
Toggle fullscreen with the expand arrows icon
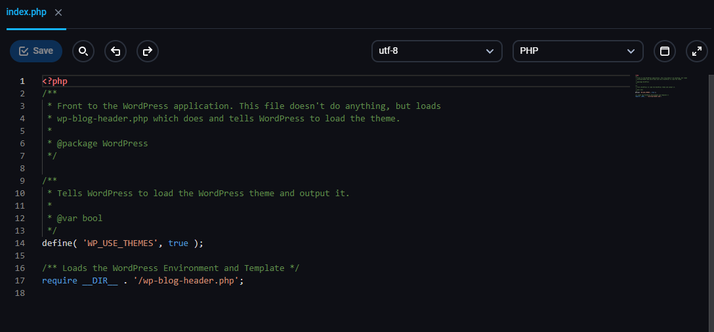click(697, 51)
